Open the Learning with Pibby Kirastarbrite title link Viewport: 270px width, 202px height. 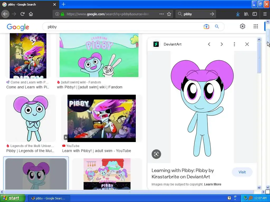pyautogui.click(x=183, y=174)
